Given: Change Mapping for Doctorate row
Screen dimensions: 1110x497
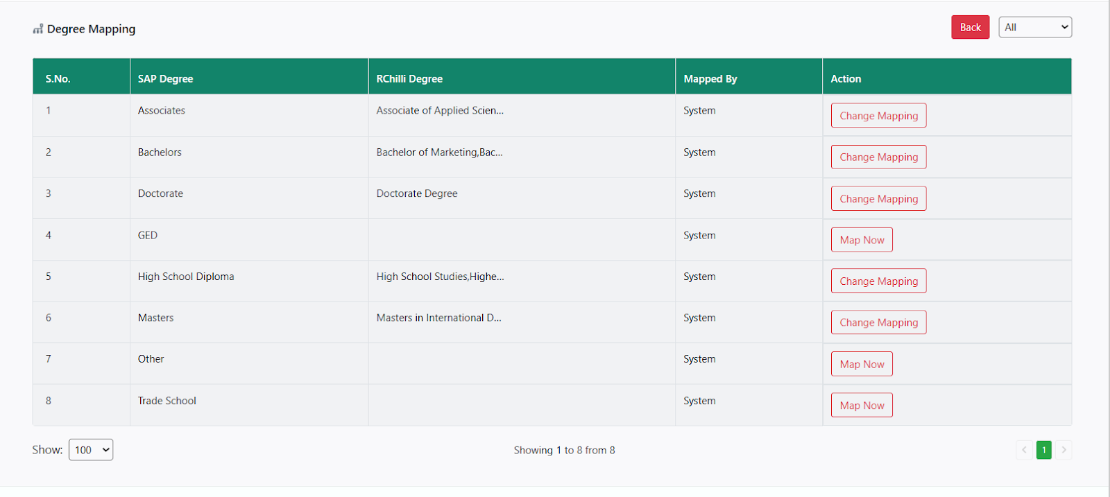Looking at the screenshot, I should [878, 199].
